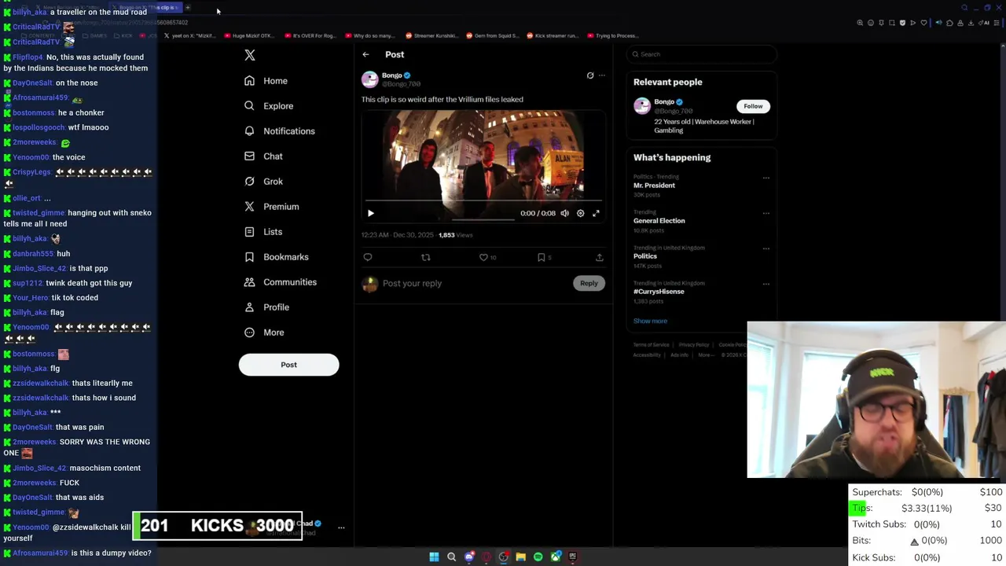Open video settings gear
The width and height of the screenshot is (1006, 566).
tap(581, 213)
